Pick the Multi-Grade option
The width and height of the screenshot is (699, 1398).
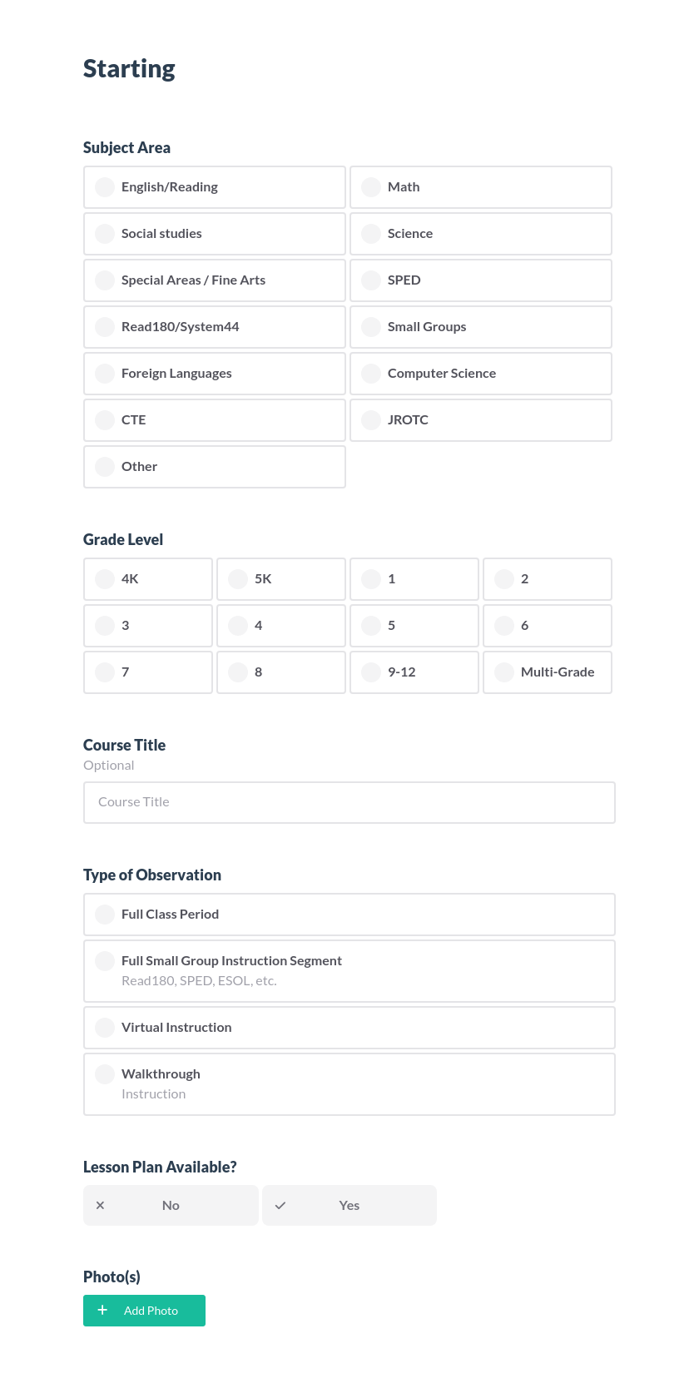(547, 672)
